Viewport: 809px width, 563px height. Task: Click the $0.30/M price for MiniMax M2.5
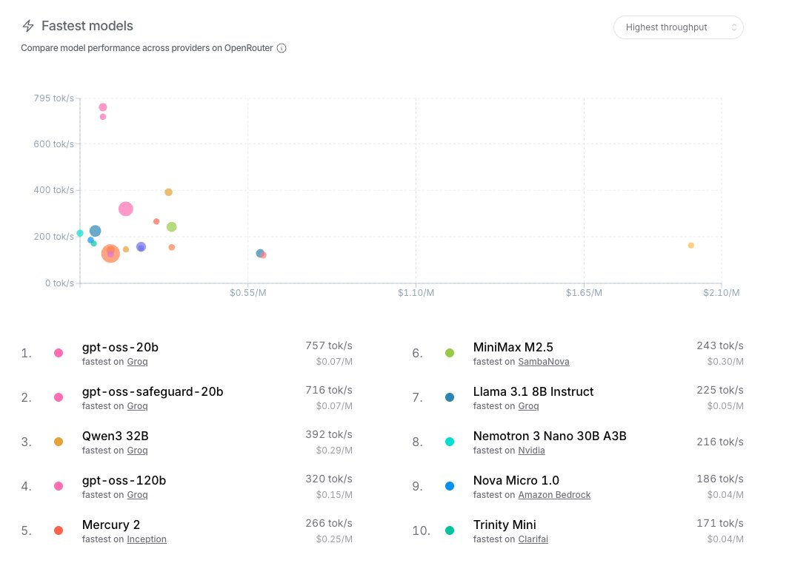point(725,362)
